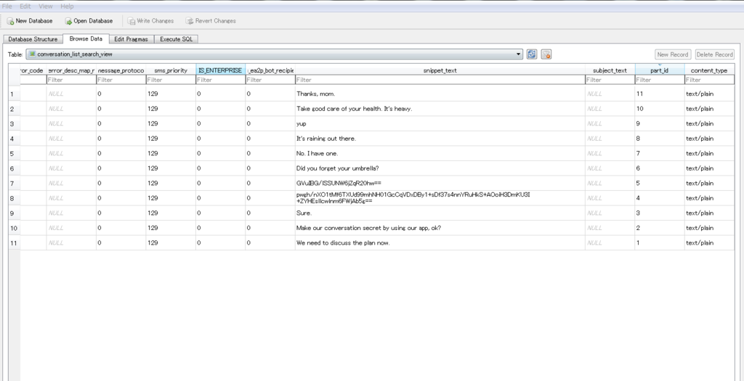Switch to Edit Pragmas tab

[131, 39]
